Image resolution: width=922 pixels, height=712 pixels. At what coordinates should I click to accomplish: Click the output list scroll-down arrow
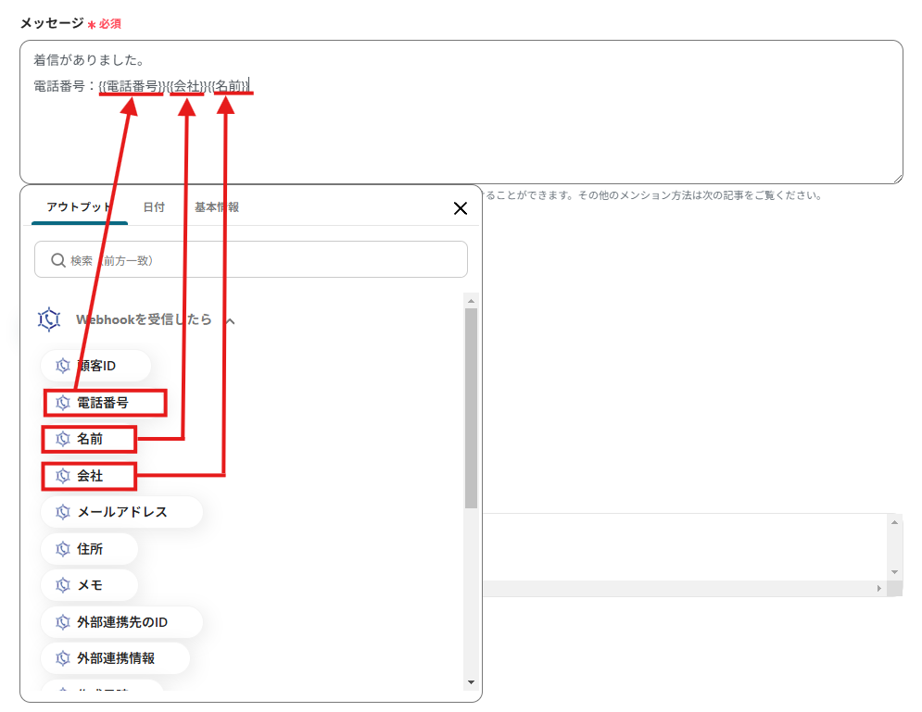(x=471, y=682)
